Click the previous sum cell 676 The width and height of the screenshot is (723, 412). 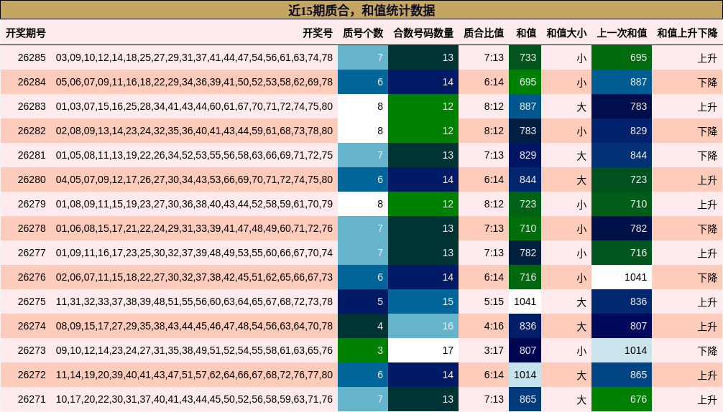[622, 399]
